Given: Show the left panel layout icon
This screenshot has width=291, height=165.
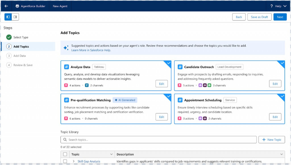Looking at the screenshot, I should [8, 17].
